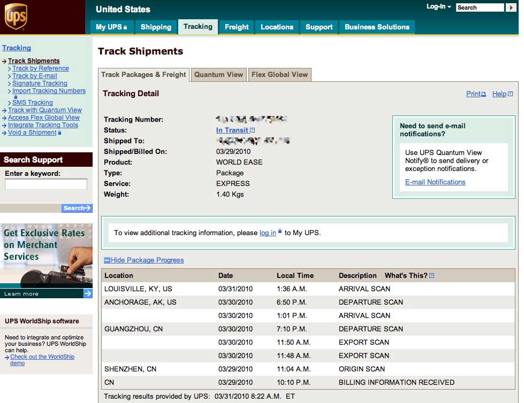The image size is (524, 403).
Task: Open Integrate Tracking Tools link
Action: (43, 125)
